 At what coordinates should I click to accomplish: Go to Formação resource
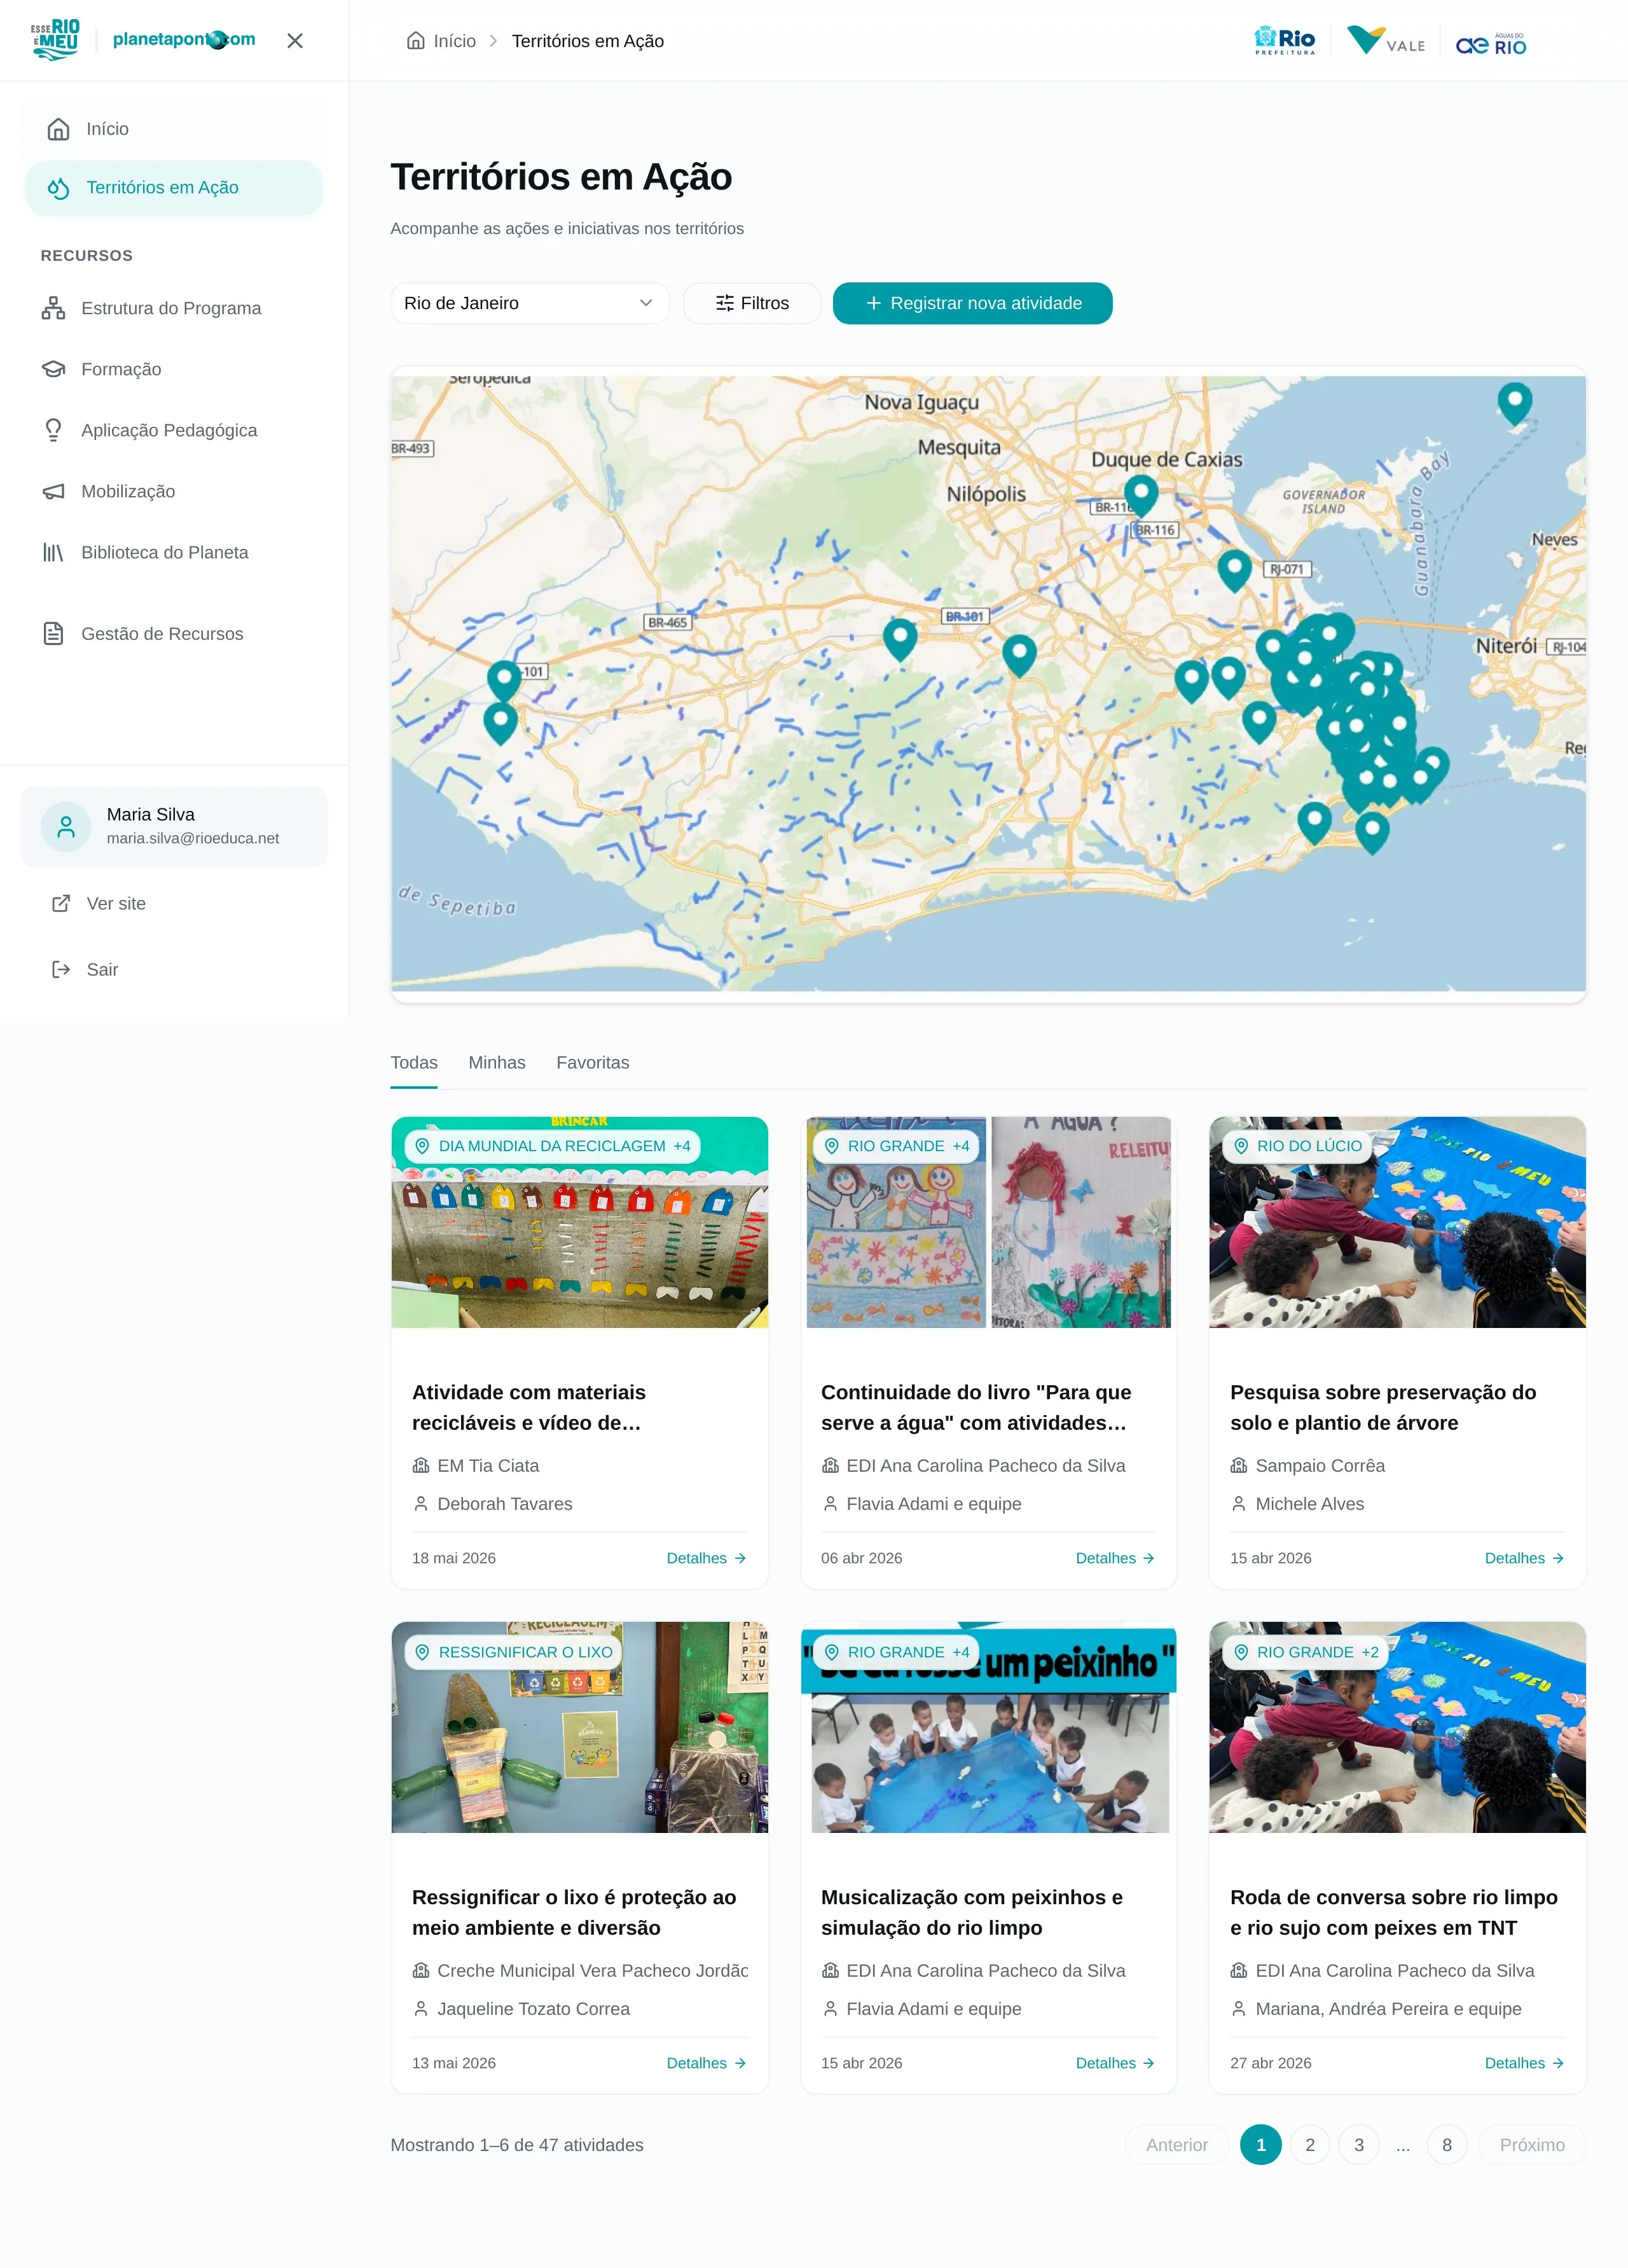[x=174, y=369]
